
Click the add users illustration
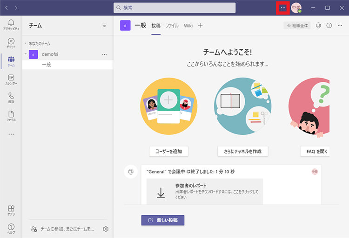169,106
